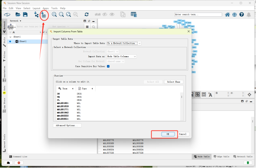Toggle the eye show-all icon in toolbar
The height and width of the screenshot is (168, 256).
pos(112,14)
